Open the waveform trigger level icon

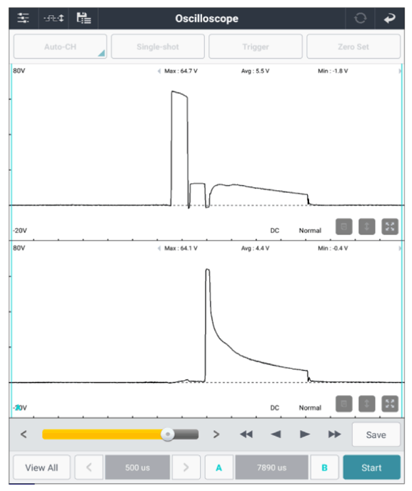tap(54, 18)
